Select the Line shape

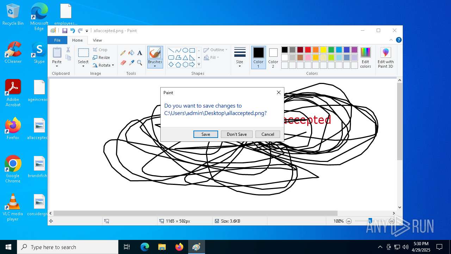(x=171, y=50)
